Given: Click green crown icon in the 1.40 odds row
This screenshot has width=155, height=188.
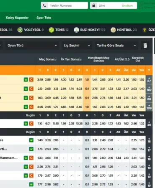Looking at the screenshot, I should [31, 140].
